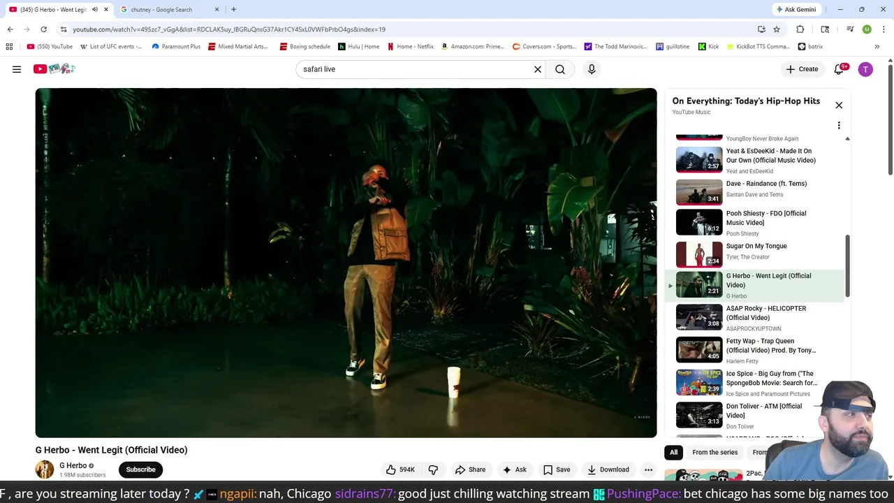894x503 pixels.
Task: Open Chrome media controls icon
Action: [850, 29]
